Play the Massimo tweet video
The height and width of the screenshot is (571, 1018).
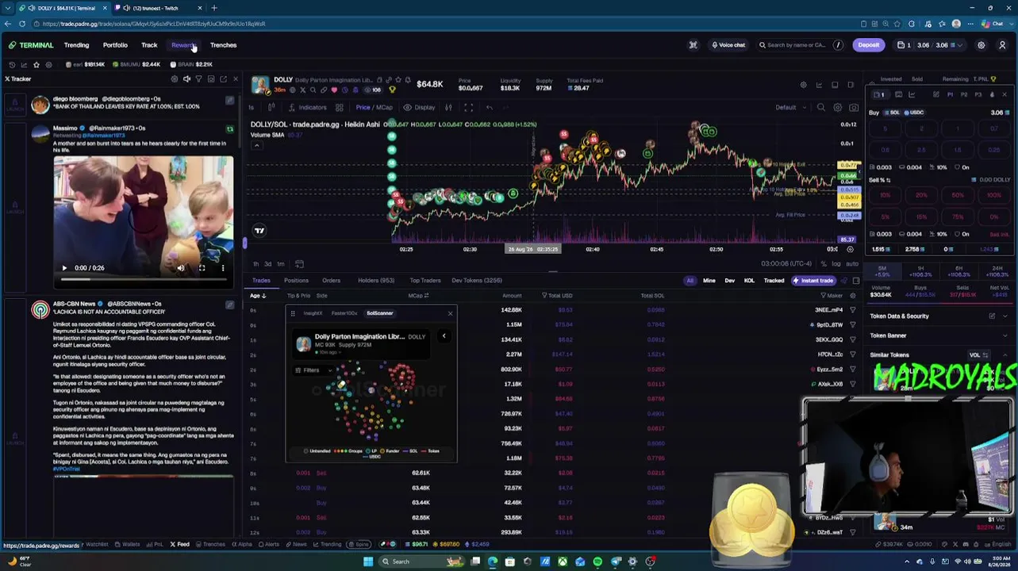[64, 268]
